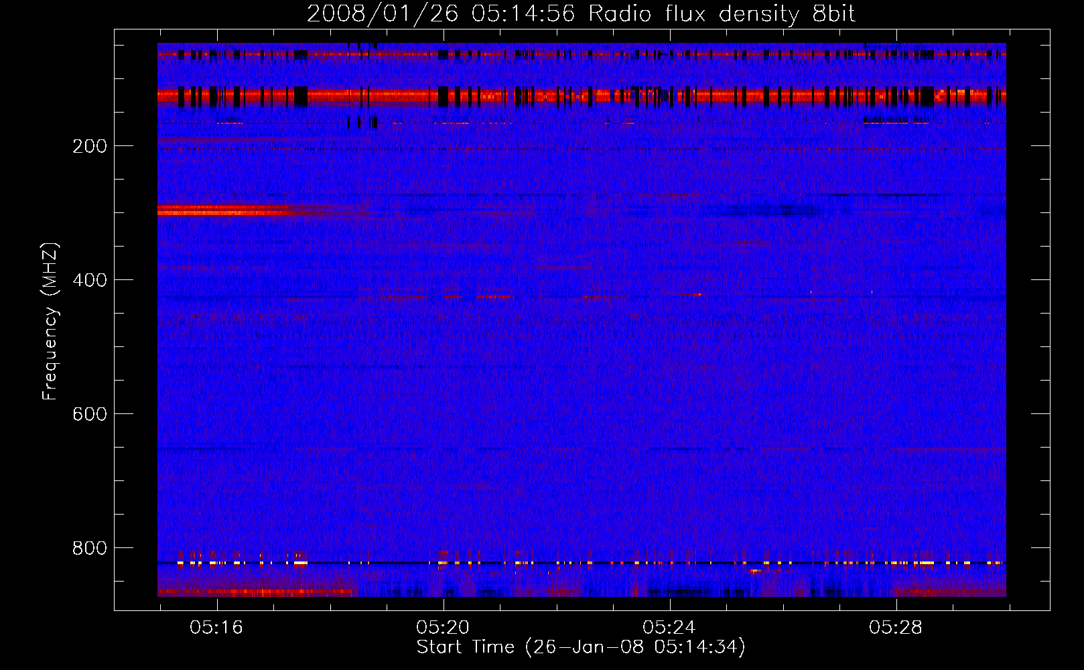The height and width of the screenshot is (670, 1084).
Task: Click the "Frequency (MHZ)" axis label
Action: [x=50, y=322]
